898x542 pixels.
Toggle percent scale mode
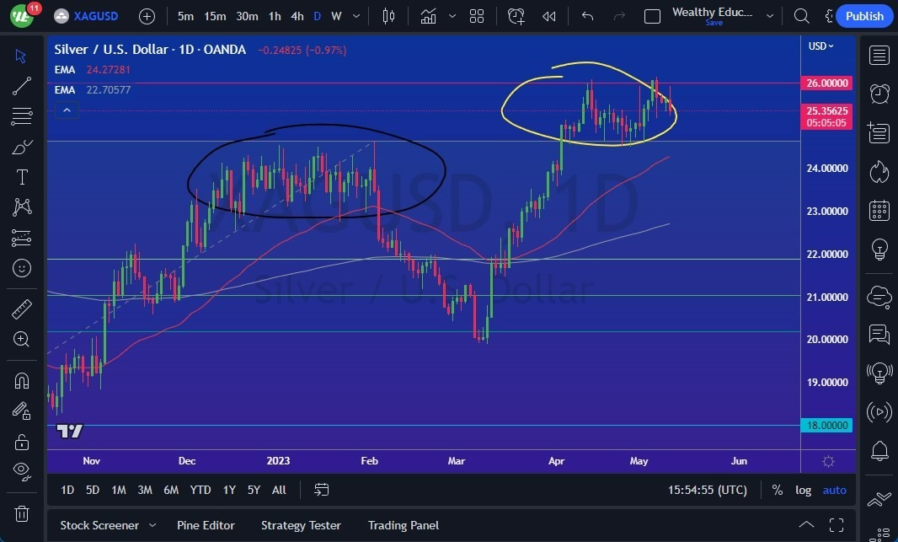(778, 490)
